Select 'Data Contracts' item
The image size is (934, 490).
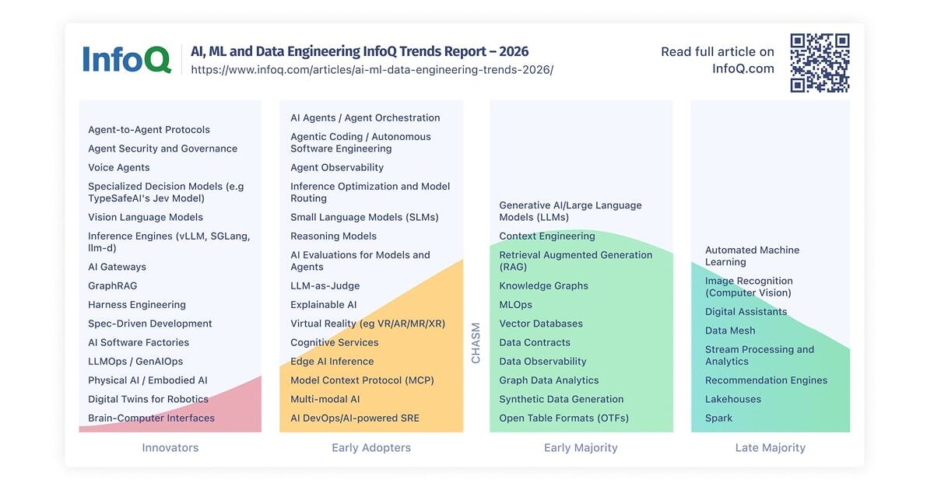[x=535, y=342]
